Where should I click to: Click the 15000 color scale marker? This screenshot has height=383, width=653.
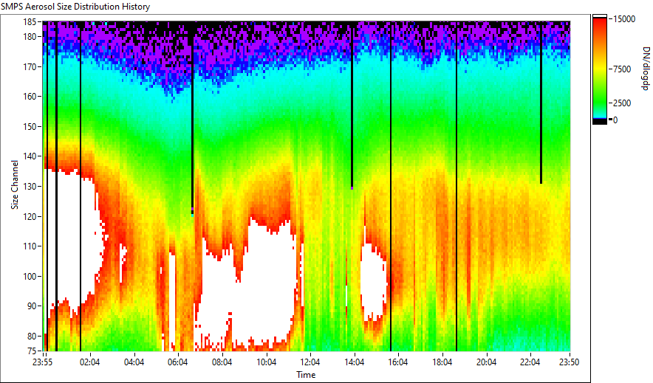[624, 19]
